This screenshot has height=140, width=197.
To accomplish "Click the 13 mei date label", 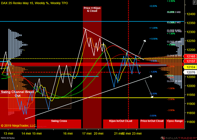I will pyautogui.click(x=8, y=133).
